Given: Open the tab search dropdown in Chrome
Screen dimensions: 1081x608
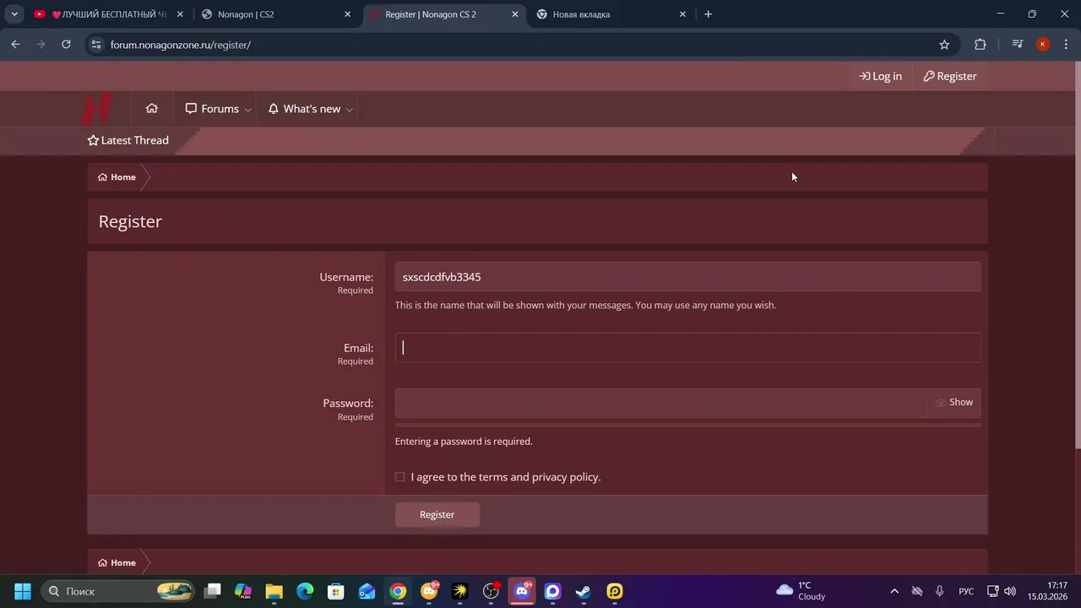Looking at the screenshot, I should (14, 14).
